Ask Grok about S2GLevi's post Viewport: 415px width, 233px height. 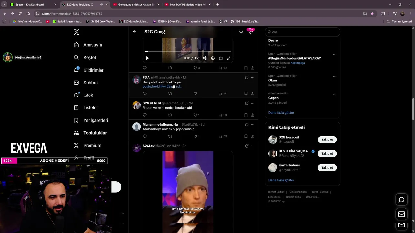tap(247, 146)
